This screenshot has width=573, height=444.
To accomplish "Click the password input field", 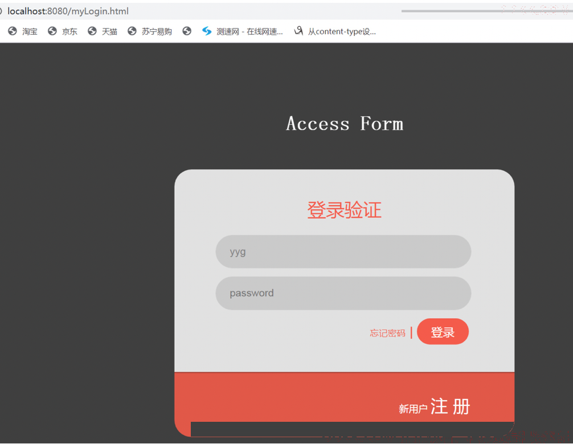I will point(343,293).
